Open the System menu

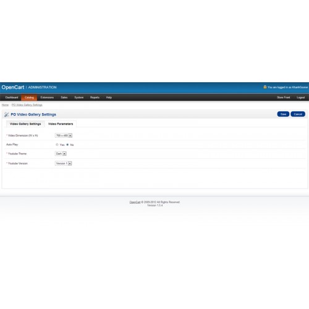(79, 98)
